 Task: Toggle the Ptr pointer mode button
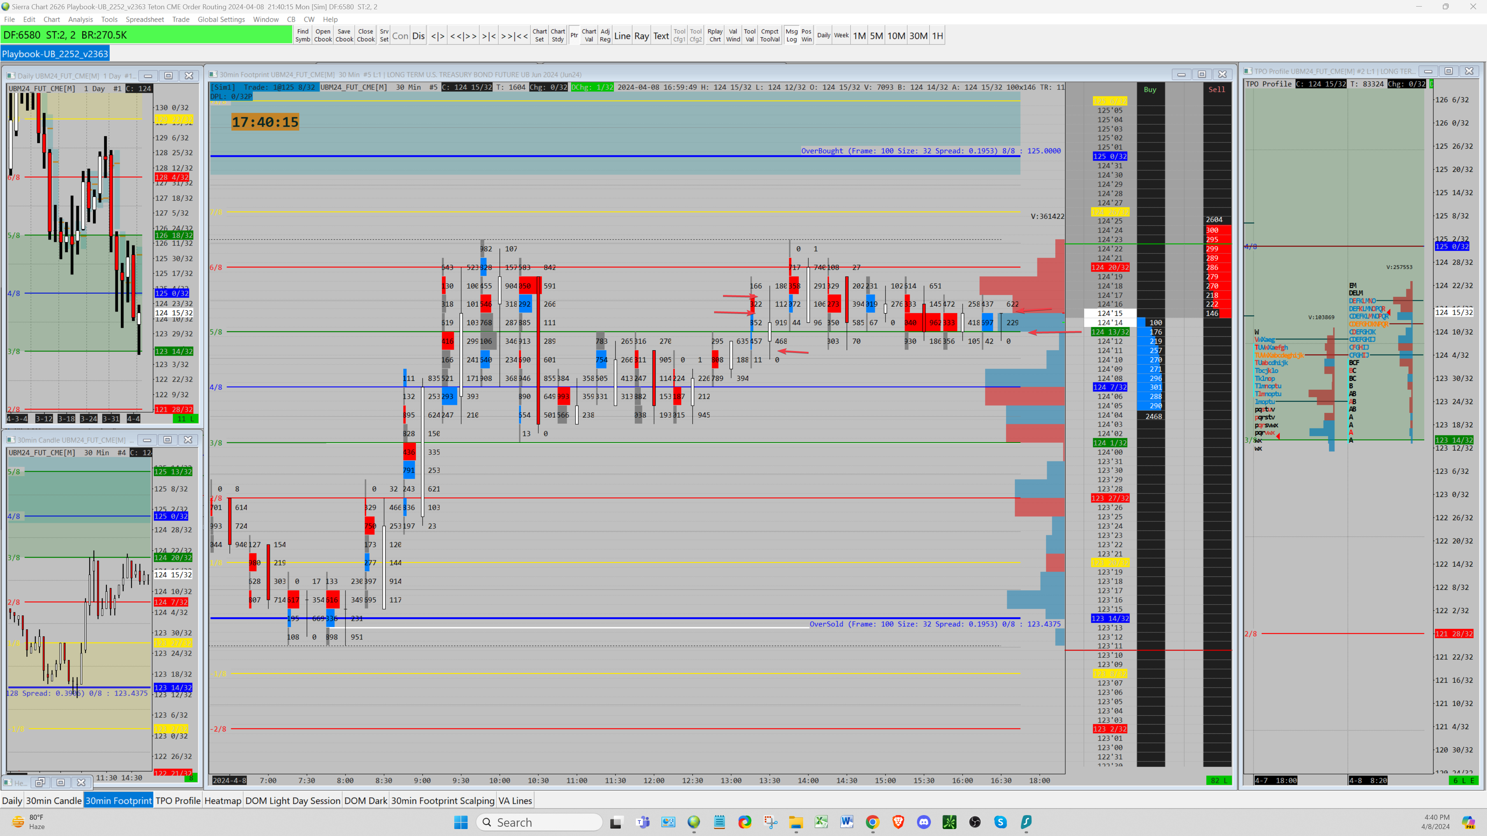[x=574, y=35]
